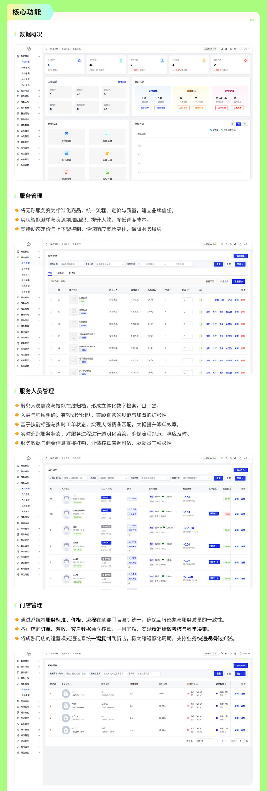Screen dimensions: 267x791
Task: Open the 归属门店 dropdown in 人员列表 filters
Action: pyautogui.click(x=196, y=478)
